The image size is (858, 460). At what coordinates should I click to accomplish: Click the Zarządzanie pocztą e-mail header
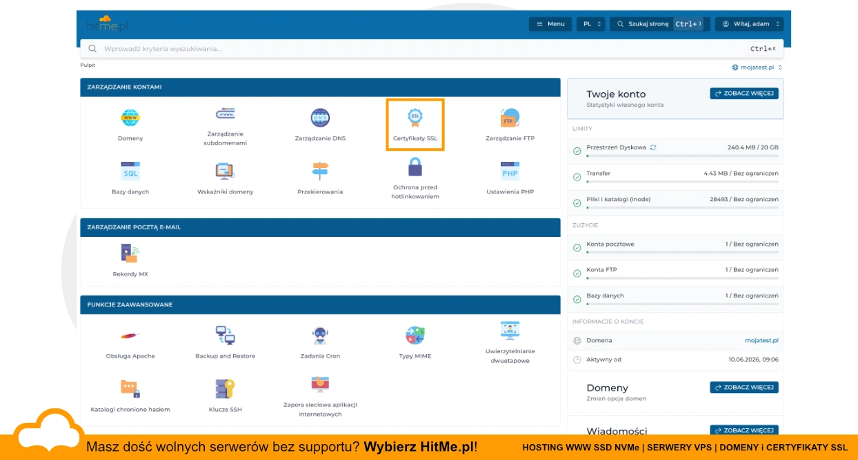click(x=320, y=227)
